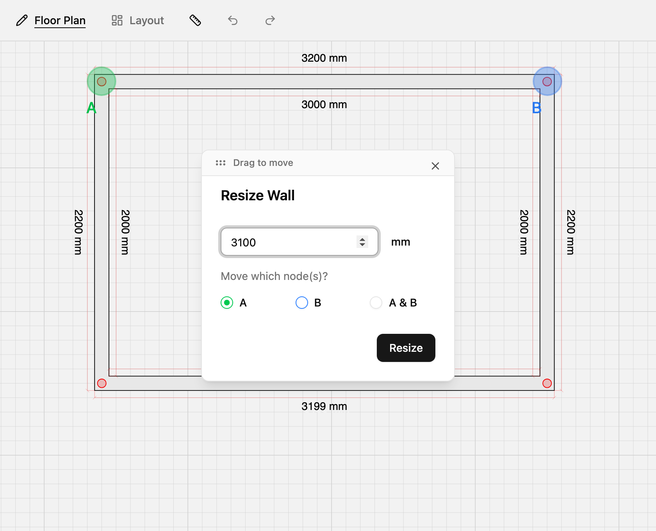Focus the wall length input field

[299, 242]
